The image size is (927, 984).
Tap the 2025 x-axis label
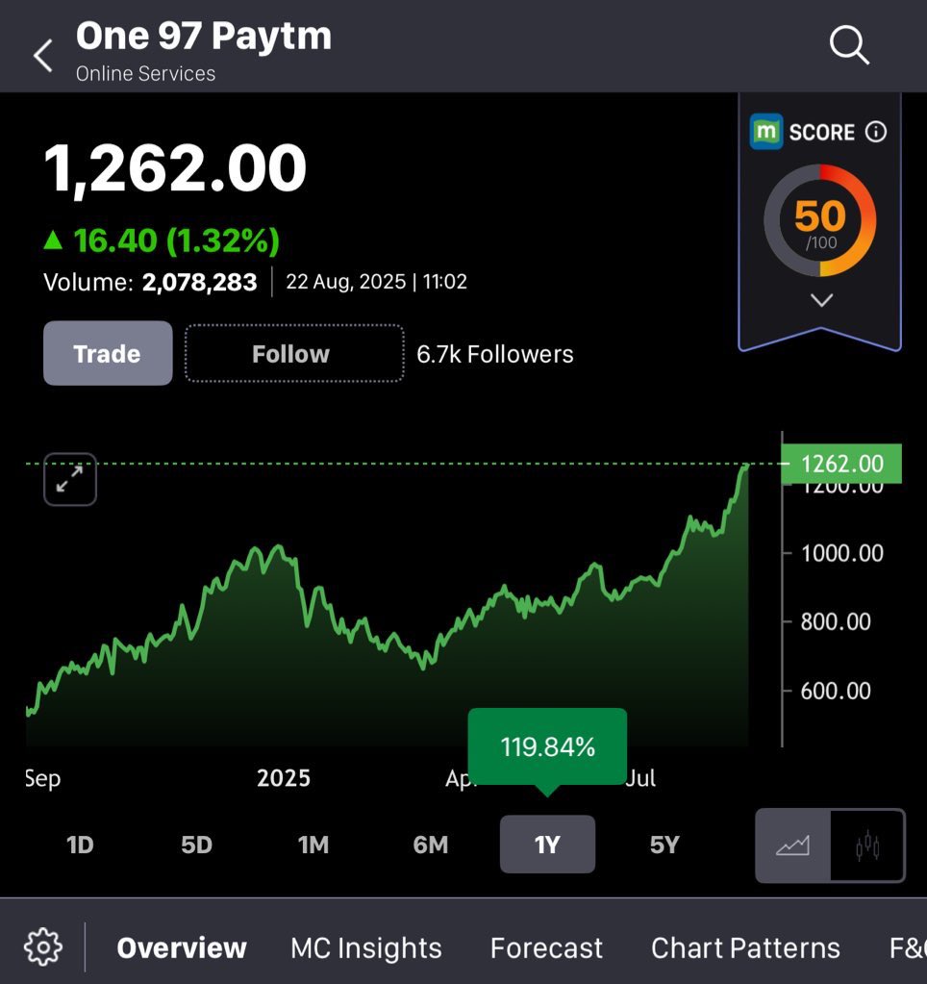284,777
